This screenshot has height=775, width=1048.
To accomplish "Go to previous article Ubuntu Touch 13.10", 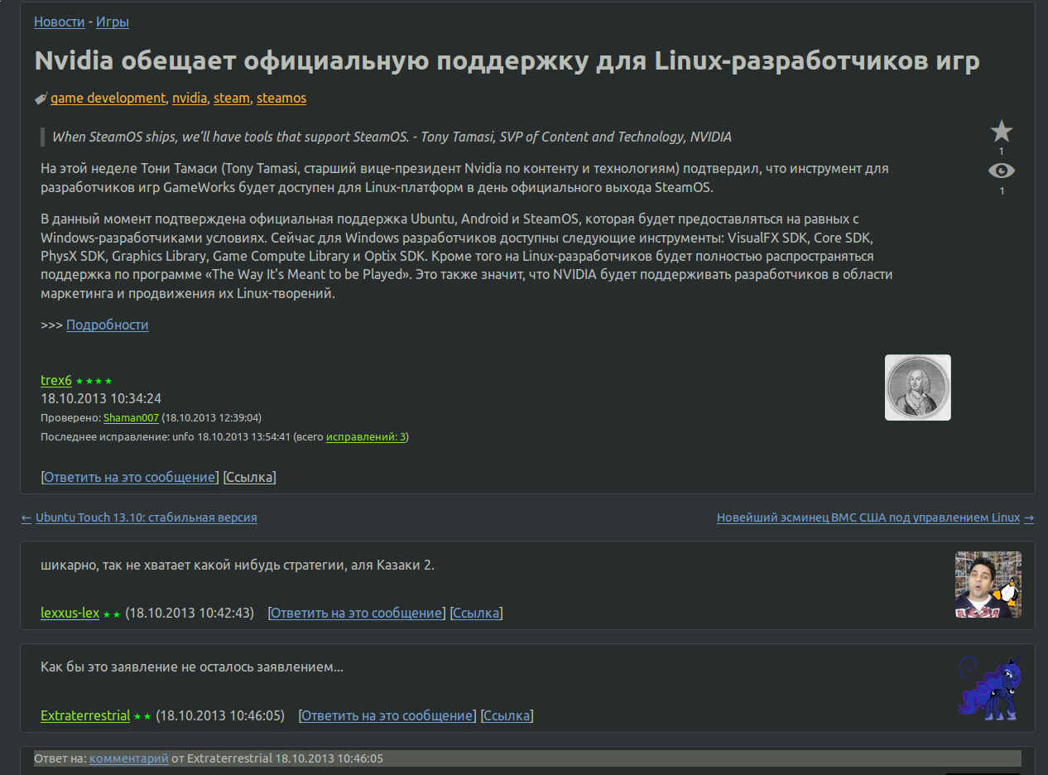I will click(x=146, y=517).
